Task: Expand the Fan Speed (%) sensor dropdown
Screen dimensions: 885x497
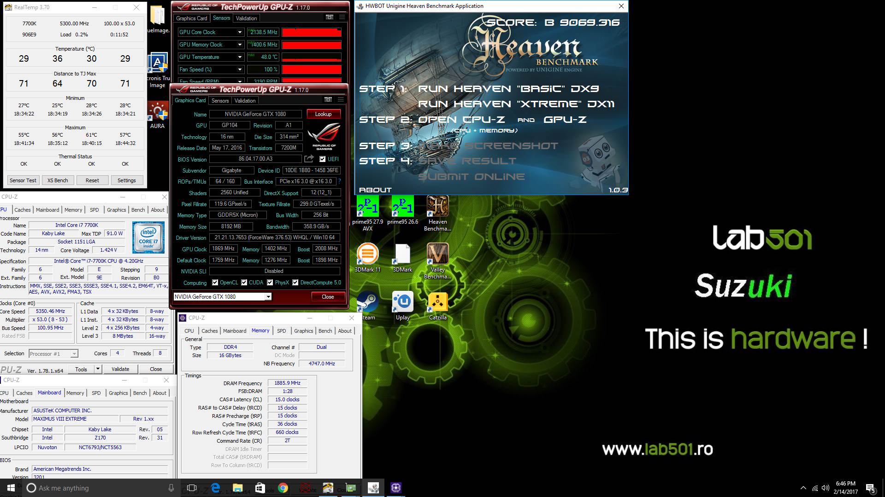Action: point(240,69)
